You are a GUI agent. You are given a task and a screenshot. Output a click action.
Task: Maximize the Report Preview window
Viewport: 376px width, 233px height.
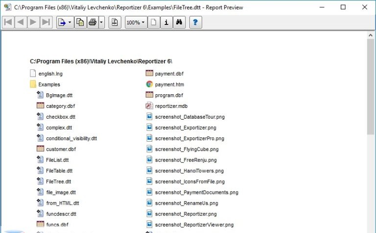[343, 7]
